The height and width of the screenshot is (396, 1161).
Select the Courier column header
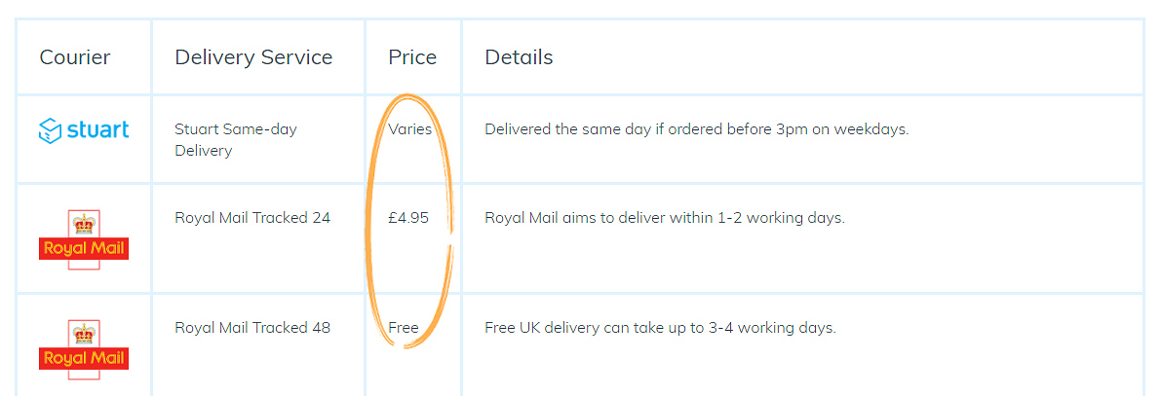(75, 56)
